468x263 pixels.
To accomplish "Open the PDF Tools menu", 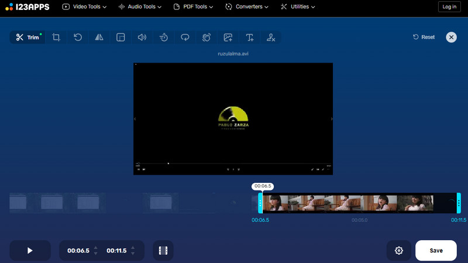I will pos(194,7).
